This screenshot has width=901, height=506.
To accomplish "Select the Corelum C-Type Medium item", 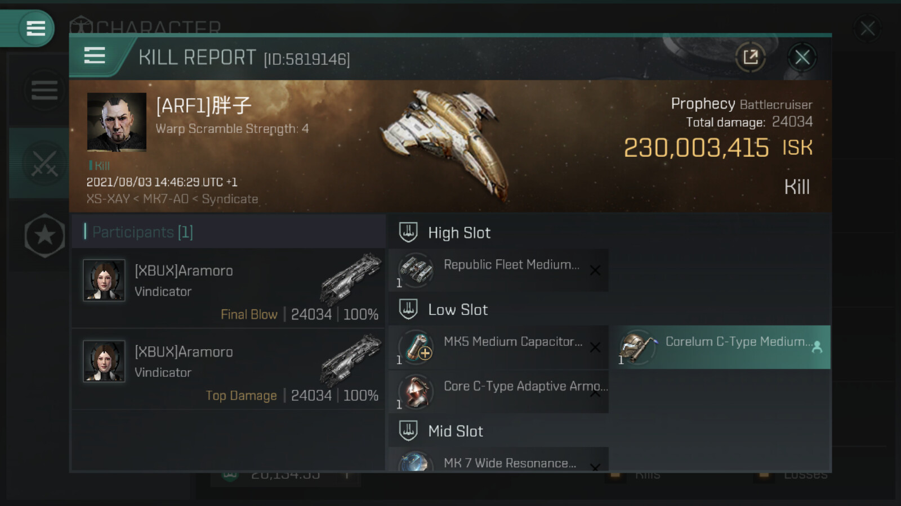I will point(722,347).
